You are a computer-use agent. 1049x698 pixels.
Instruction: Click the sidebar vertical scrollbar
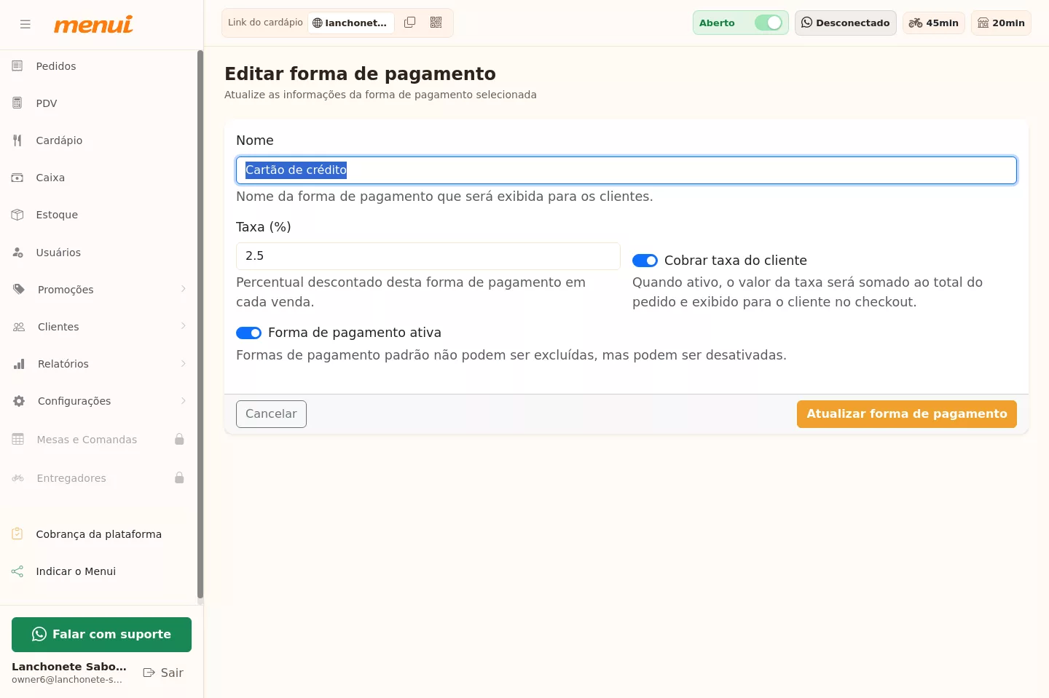pyautogui.click(x=200, y=326)
